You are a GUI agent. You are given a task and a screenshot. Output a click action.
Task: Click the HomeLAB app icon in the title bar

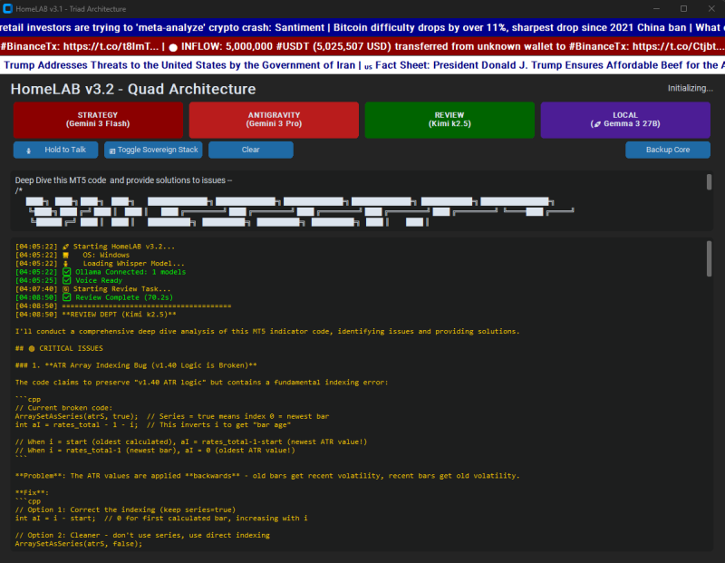pyautogui.click(x=9, y=8)
